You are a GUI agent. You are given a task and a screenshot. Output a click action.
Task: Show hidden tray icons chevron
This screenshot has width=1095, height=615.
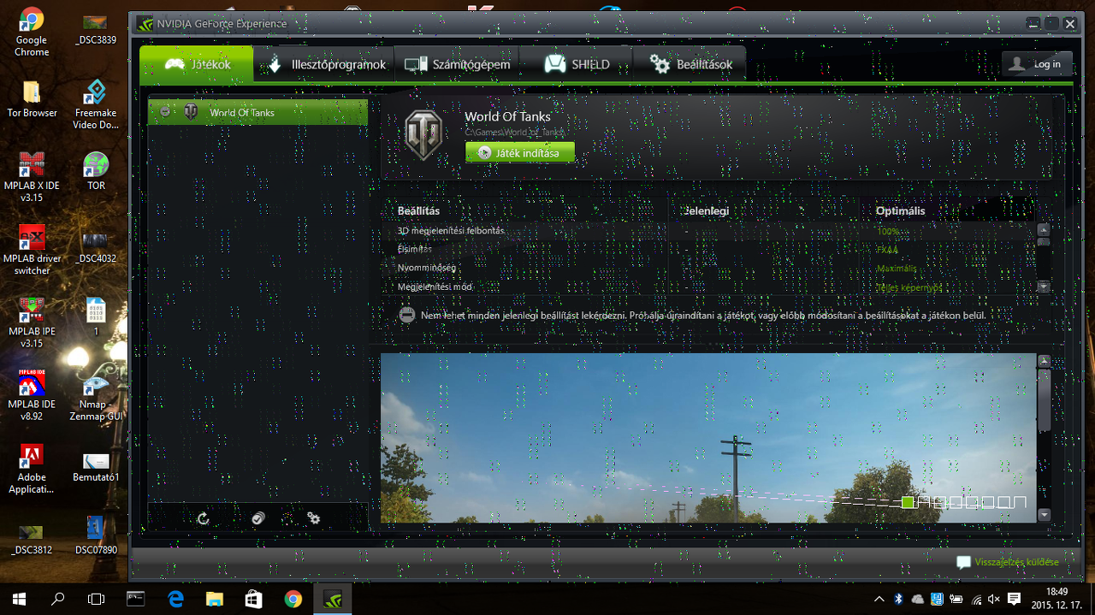pyautogui.click(x=879, y=599)
